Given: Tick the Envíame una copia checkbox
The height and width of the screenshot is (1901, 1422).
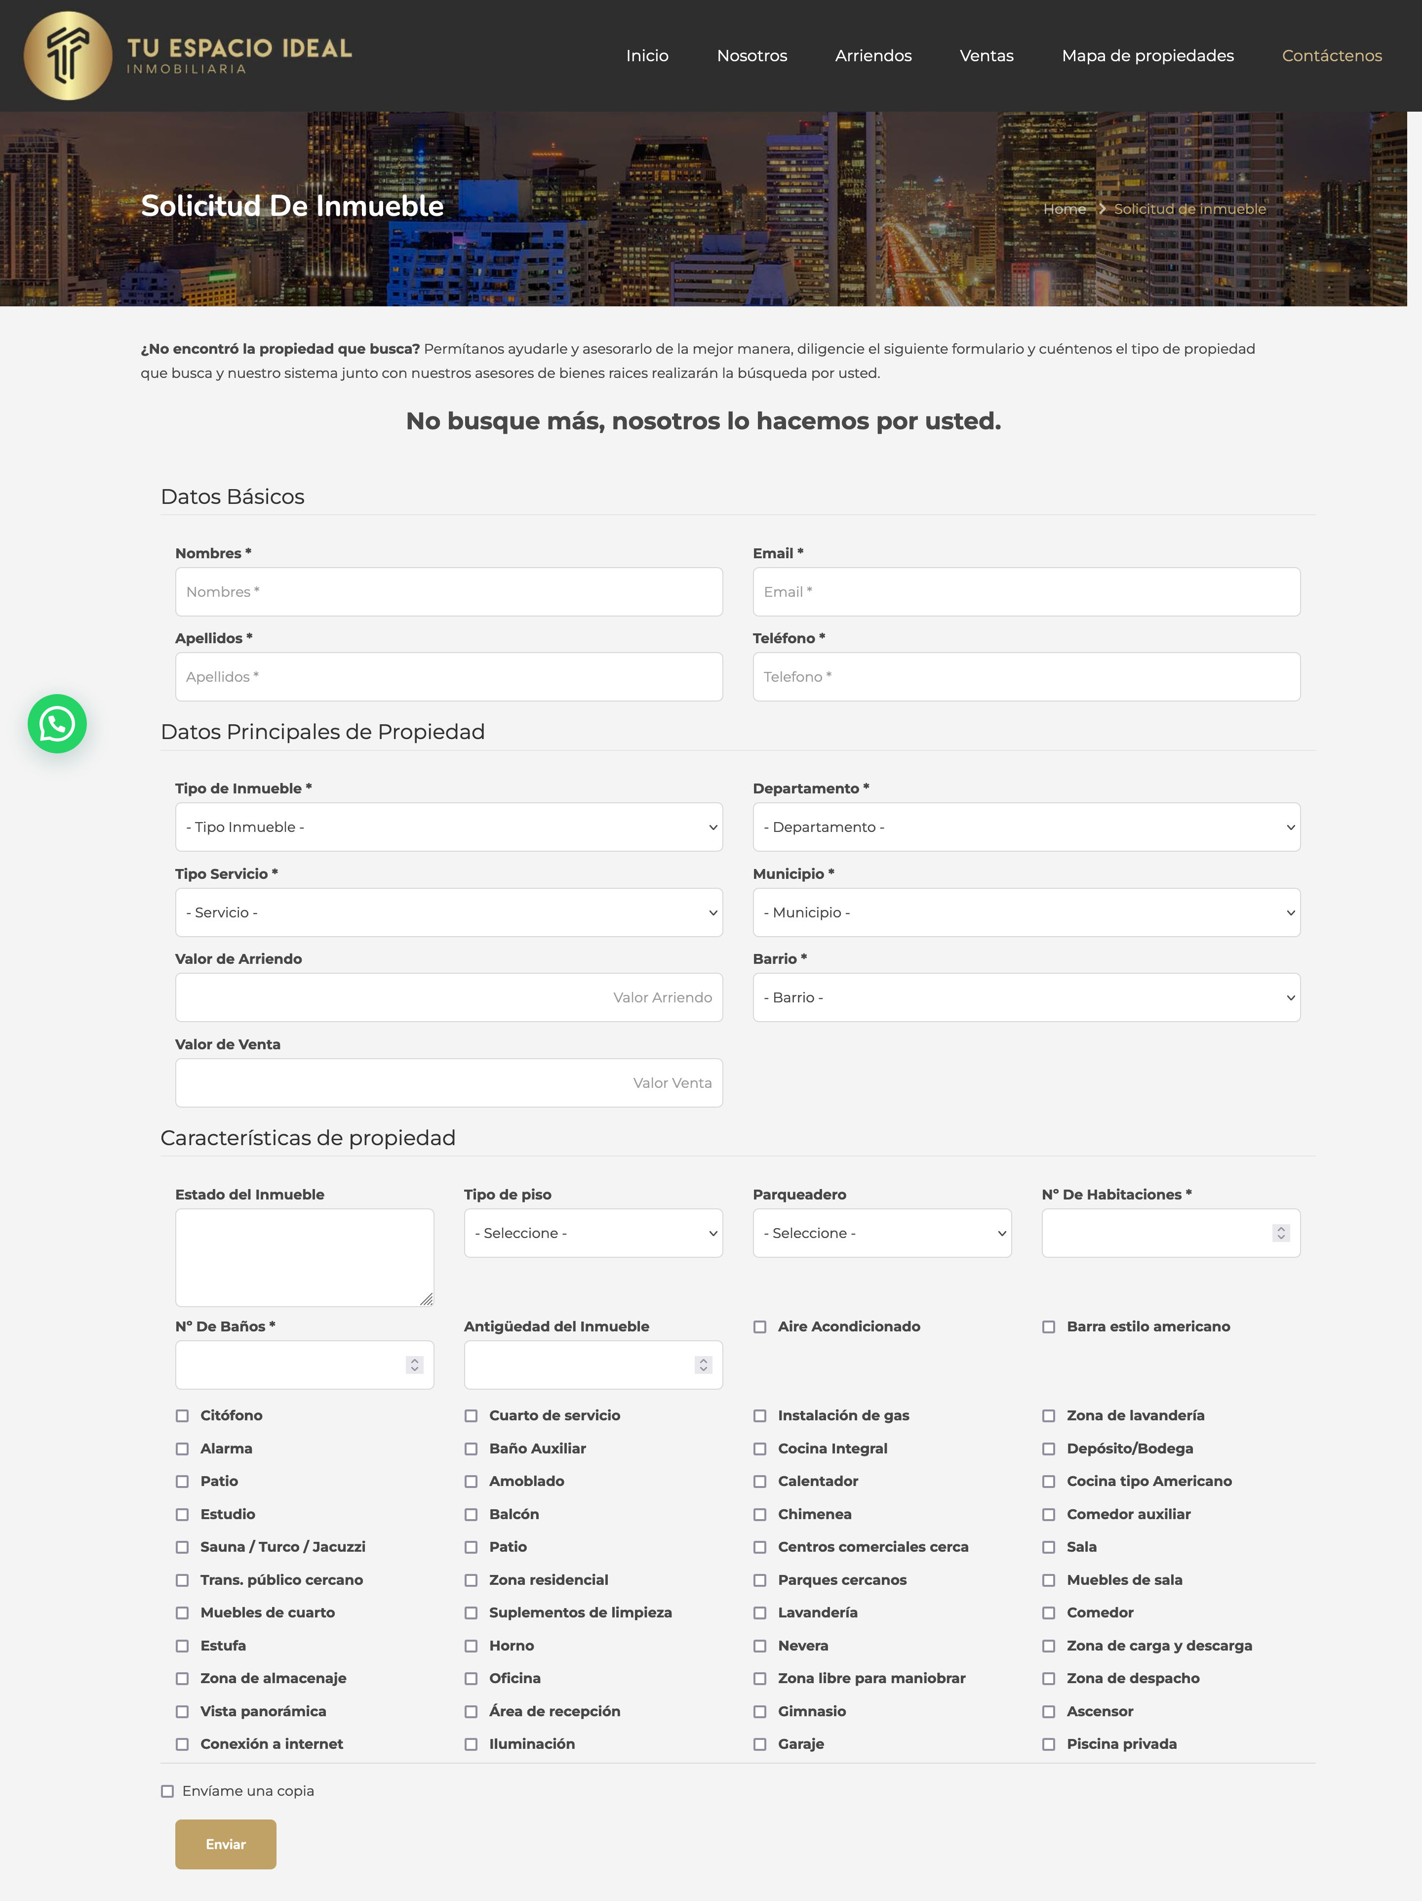Looking at the screenshot, I should 167,1792.
